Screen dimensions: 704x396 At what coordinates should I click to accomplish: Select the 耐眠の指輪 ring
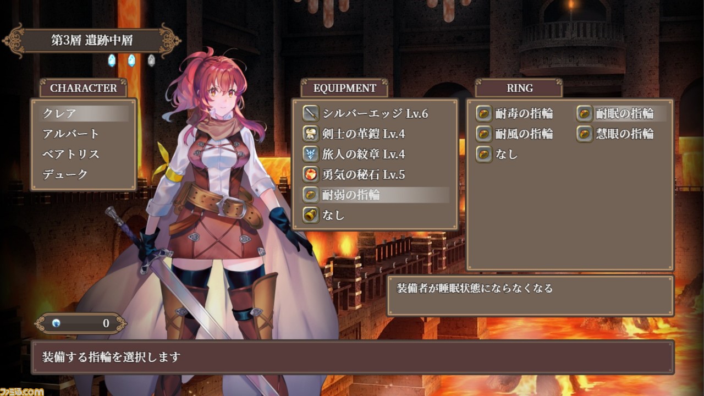tap(621, 114)
